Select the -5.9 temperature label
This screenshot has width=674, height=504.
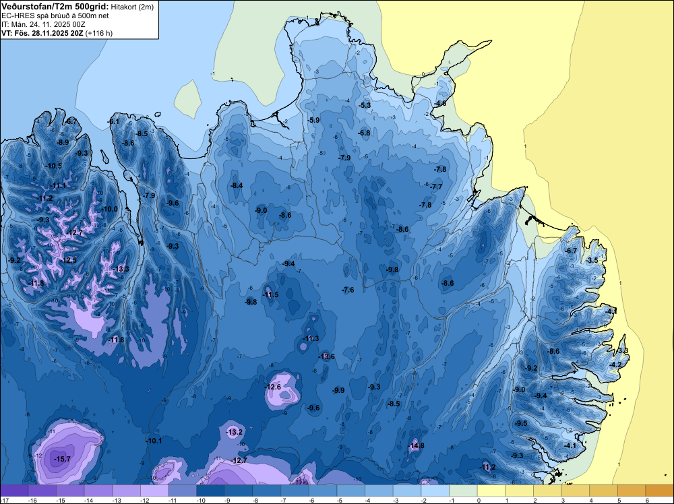[x=314, y=120]
